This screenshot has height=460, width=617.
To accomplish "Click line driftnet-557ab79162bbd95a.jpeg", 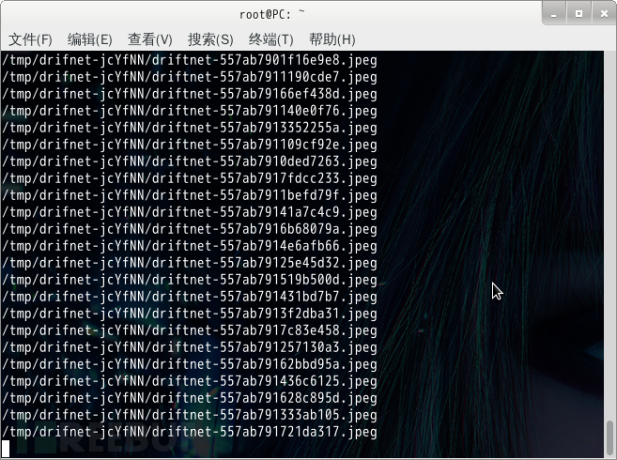I will [x=190, y=365].
